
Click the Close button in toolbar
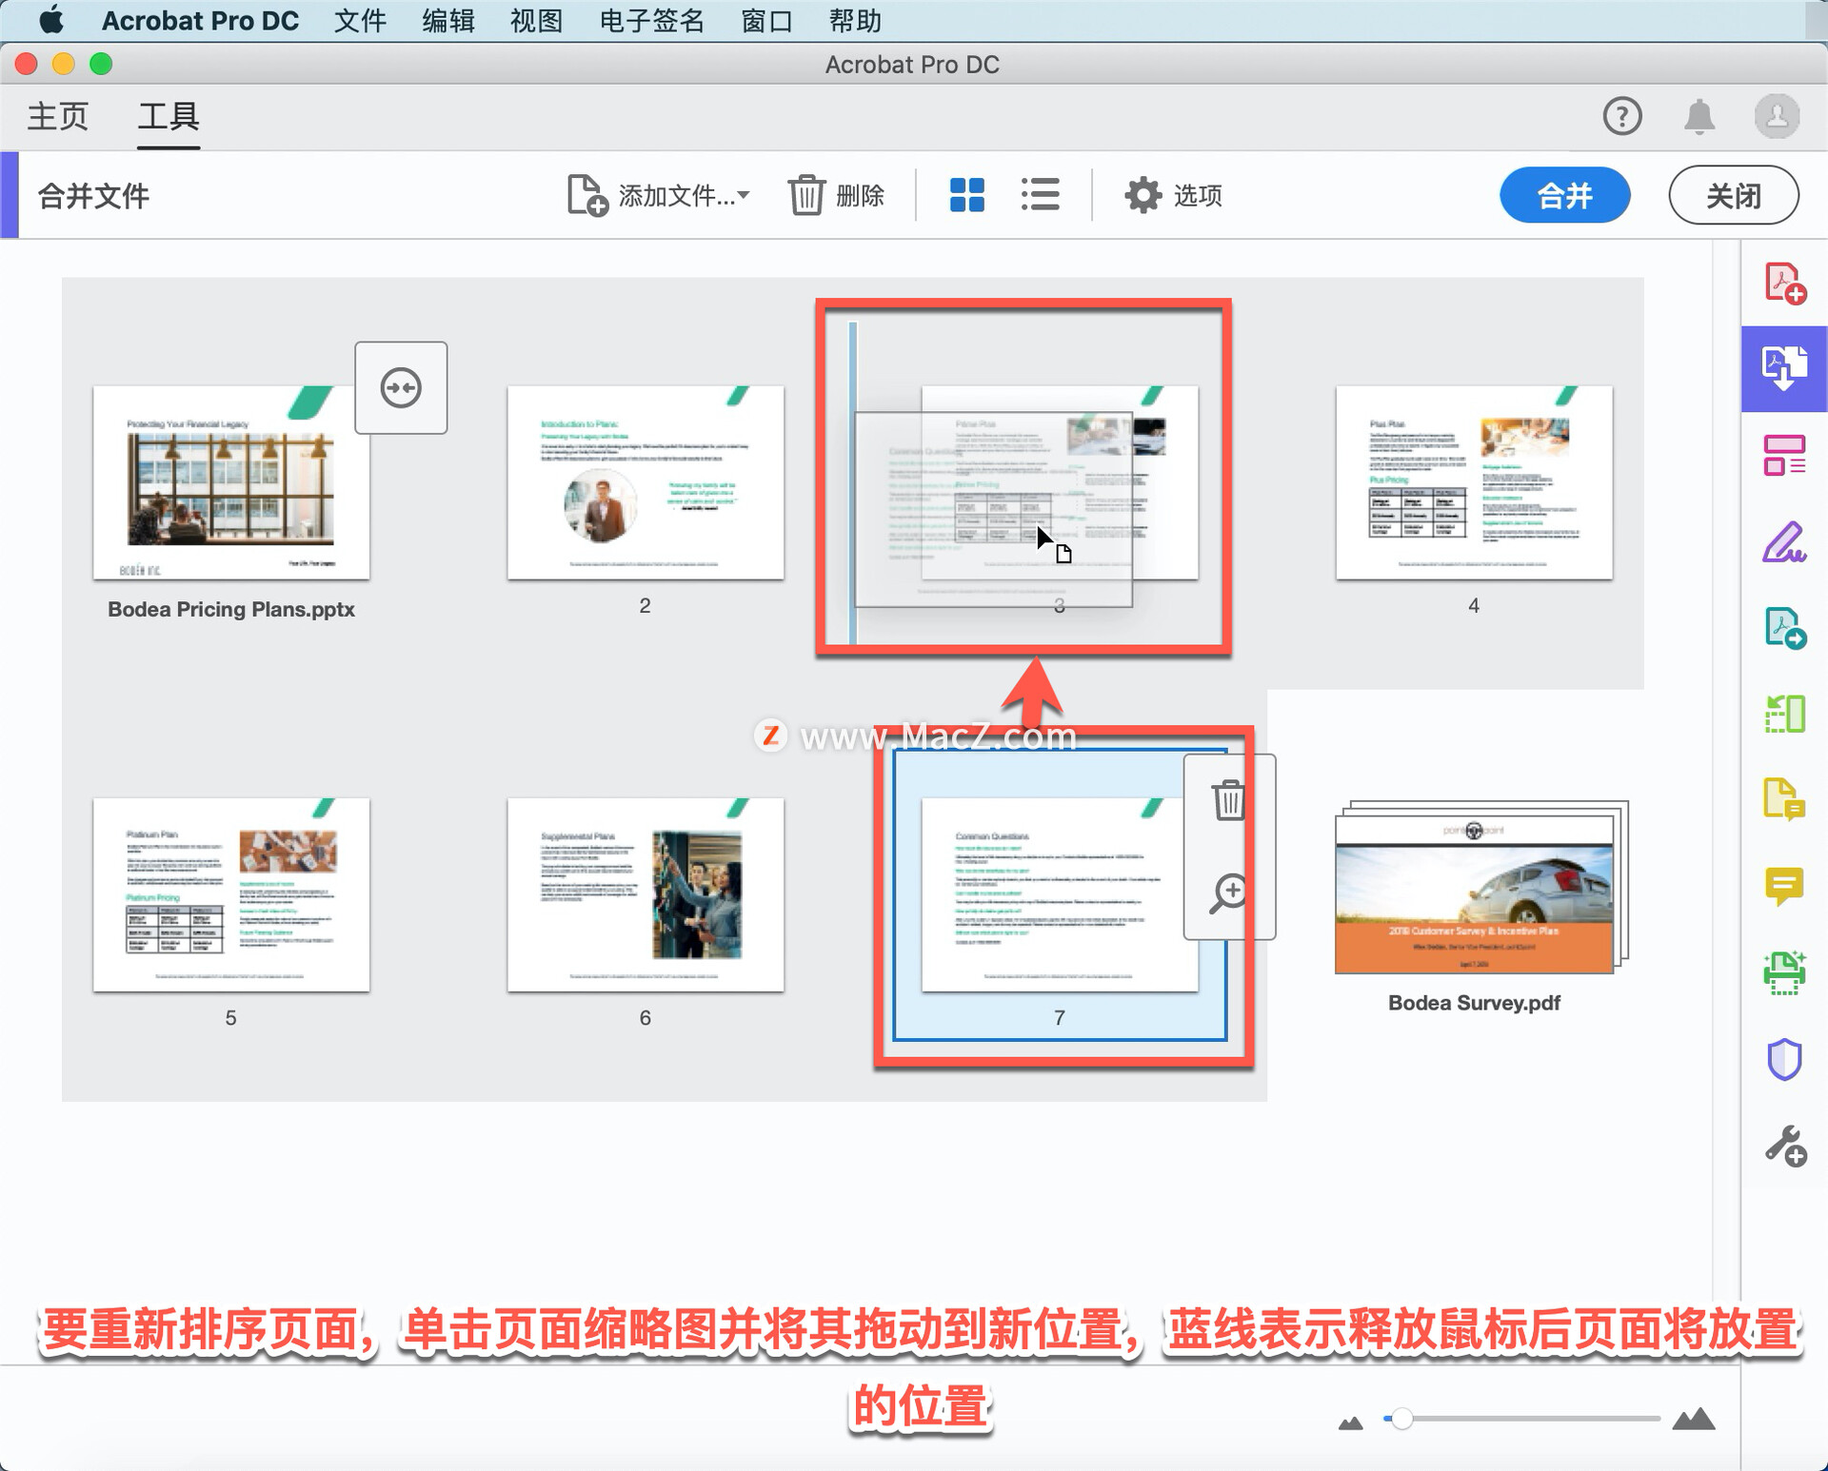coord(1733,195)
